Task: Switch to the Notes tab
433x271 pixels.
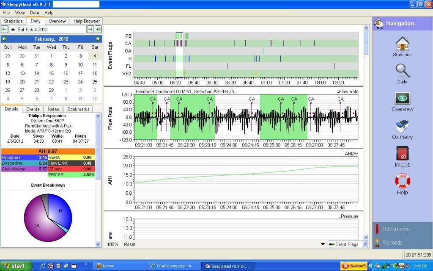Action: click(x=53, y=109)
